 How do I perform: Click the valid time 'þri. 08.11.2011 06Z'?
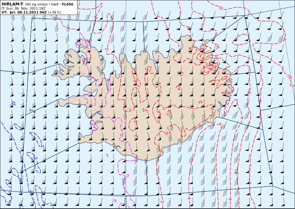(28, 12)
